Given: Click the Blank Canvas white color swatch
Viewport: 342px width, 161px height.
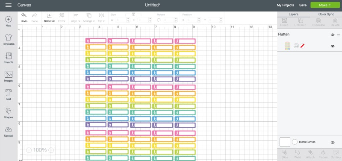Looking at the screenshot, I should (x=285, y=142).
